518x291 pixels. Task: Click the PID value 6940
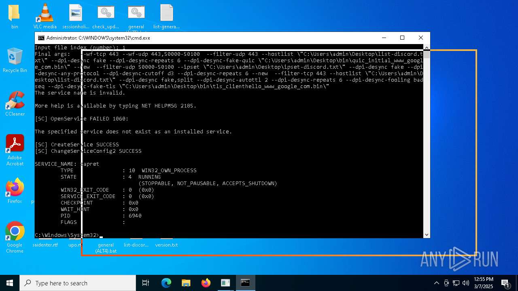click(135, 216)
